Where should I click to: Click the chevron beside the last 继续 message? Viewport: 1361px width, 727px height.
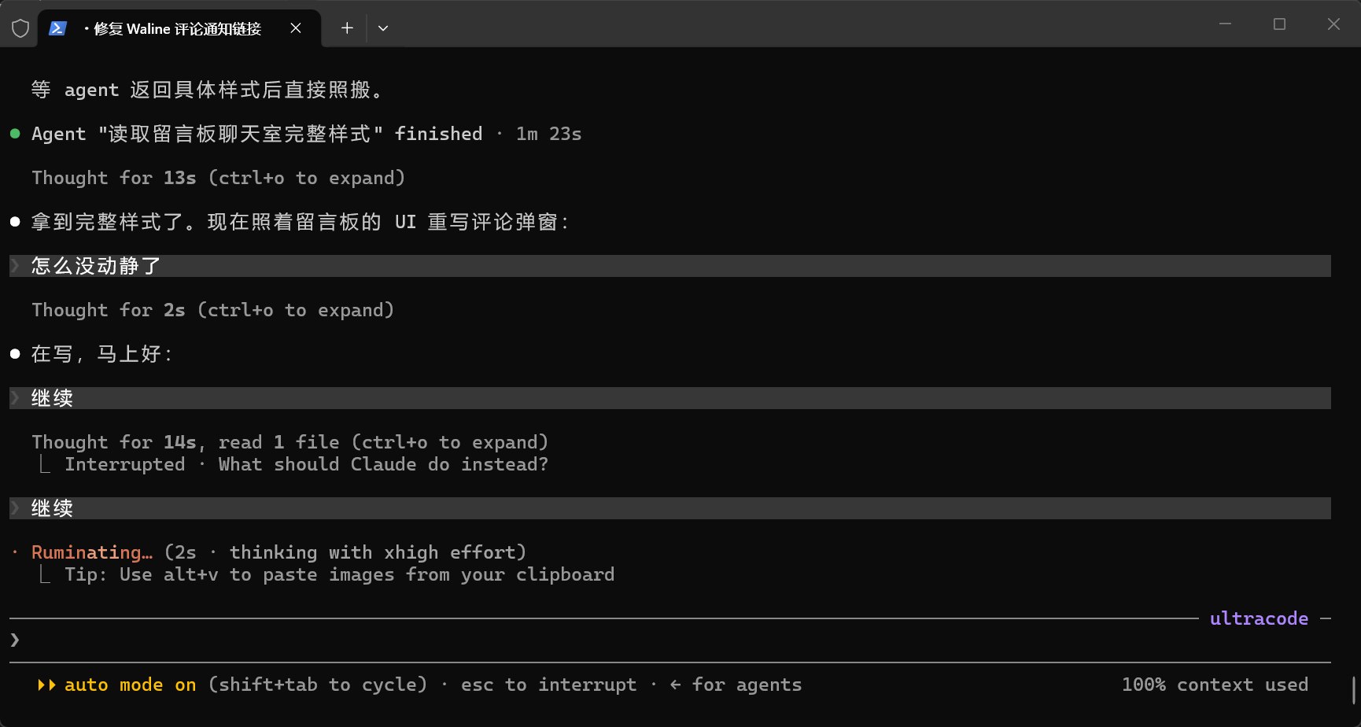click(15, 508)
